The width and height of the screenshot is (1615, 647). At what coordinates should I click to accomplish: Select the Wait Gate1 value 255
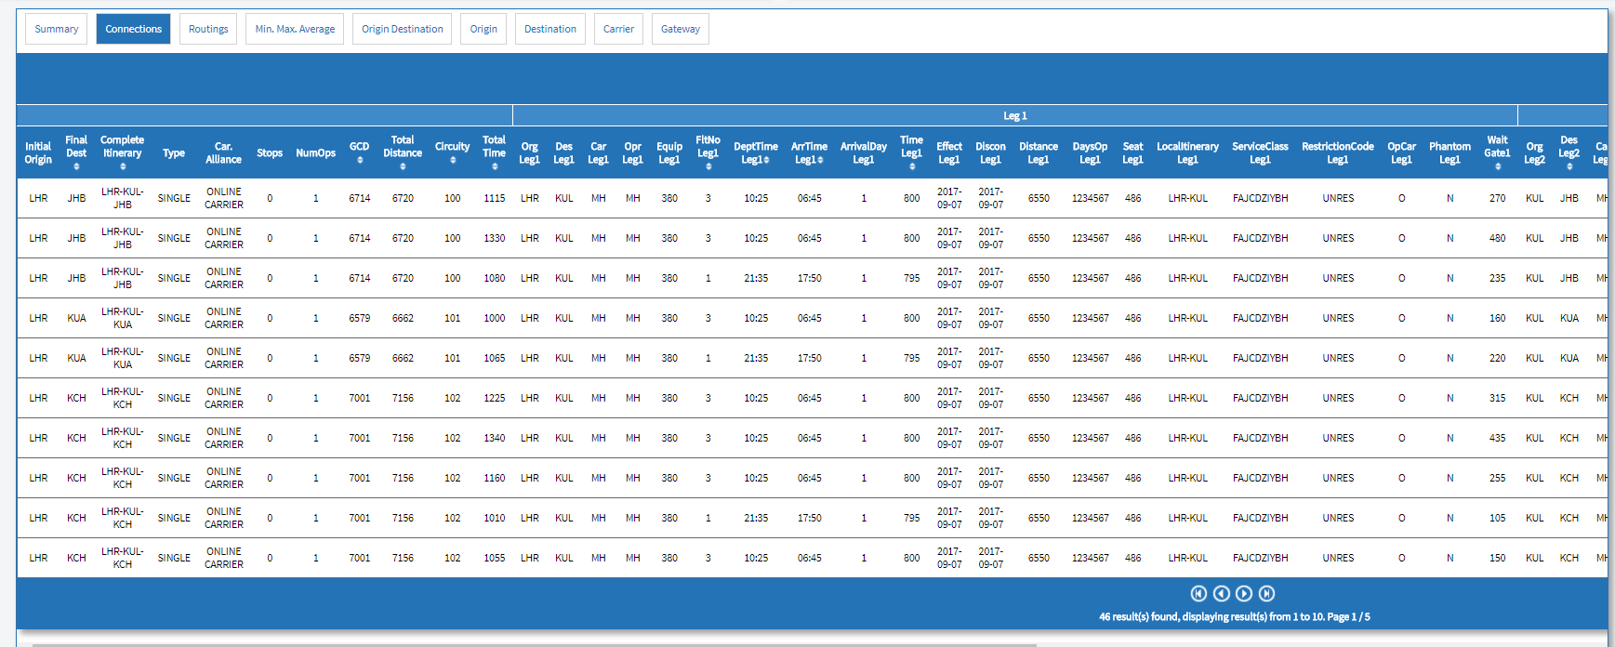1498,478
